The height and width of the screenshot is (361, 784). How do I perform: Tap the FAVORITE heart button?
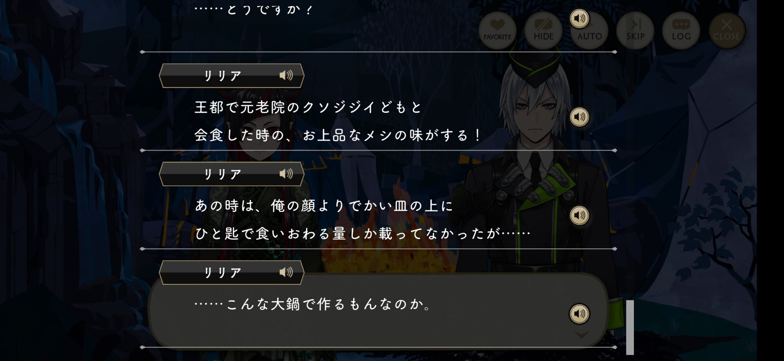coord(497,31)
